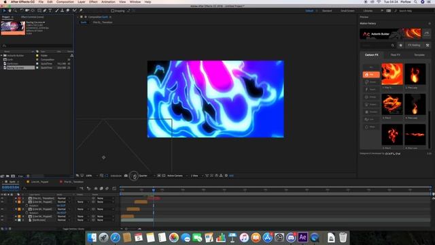
Task: Select the Roto Brush tool
Action: pyautogui.click(x=75, y=11)
